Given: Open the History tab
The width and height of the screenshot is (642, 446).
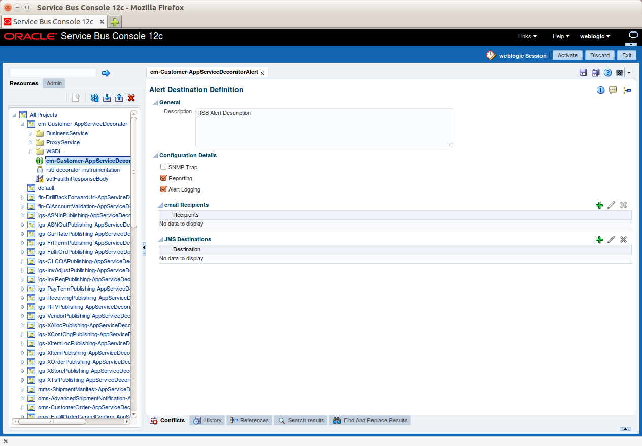Looking at the screenshot, I should point(208,420).
